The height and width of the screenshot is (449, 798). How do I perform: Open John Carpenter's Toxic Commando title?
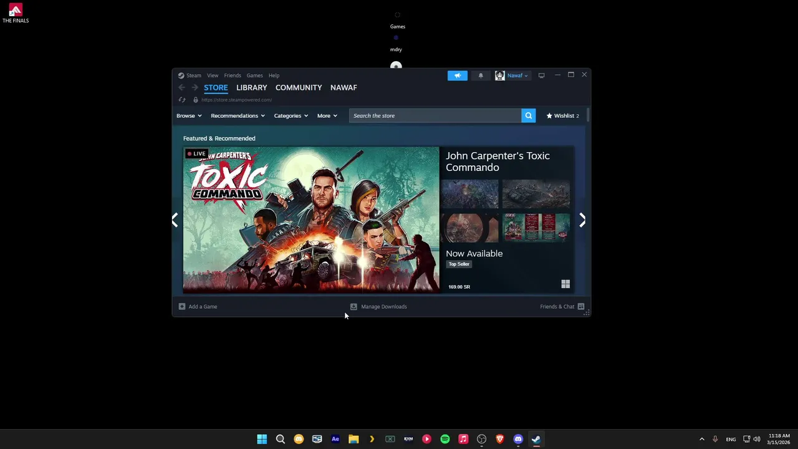498,162
